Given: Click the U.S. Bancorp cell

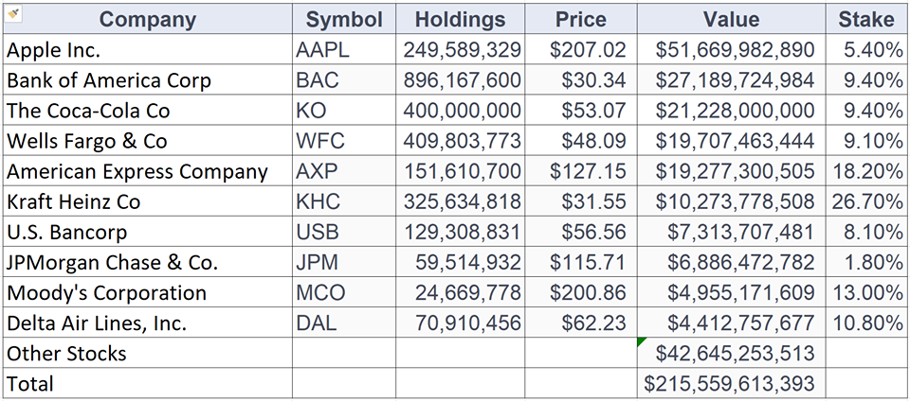Looking at the screenshot, I should 147,232.
